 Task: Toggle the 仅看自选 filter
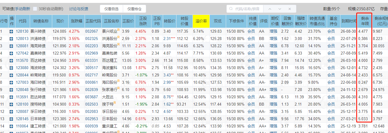click(111, 9)
